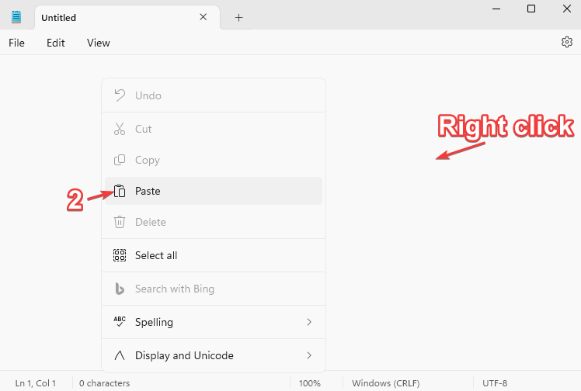Open the View menu
The image size is (581, 391).
pyautogui.click(x=99, y=43)
